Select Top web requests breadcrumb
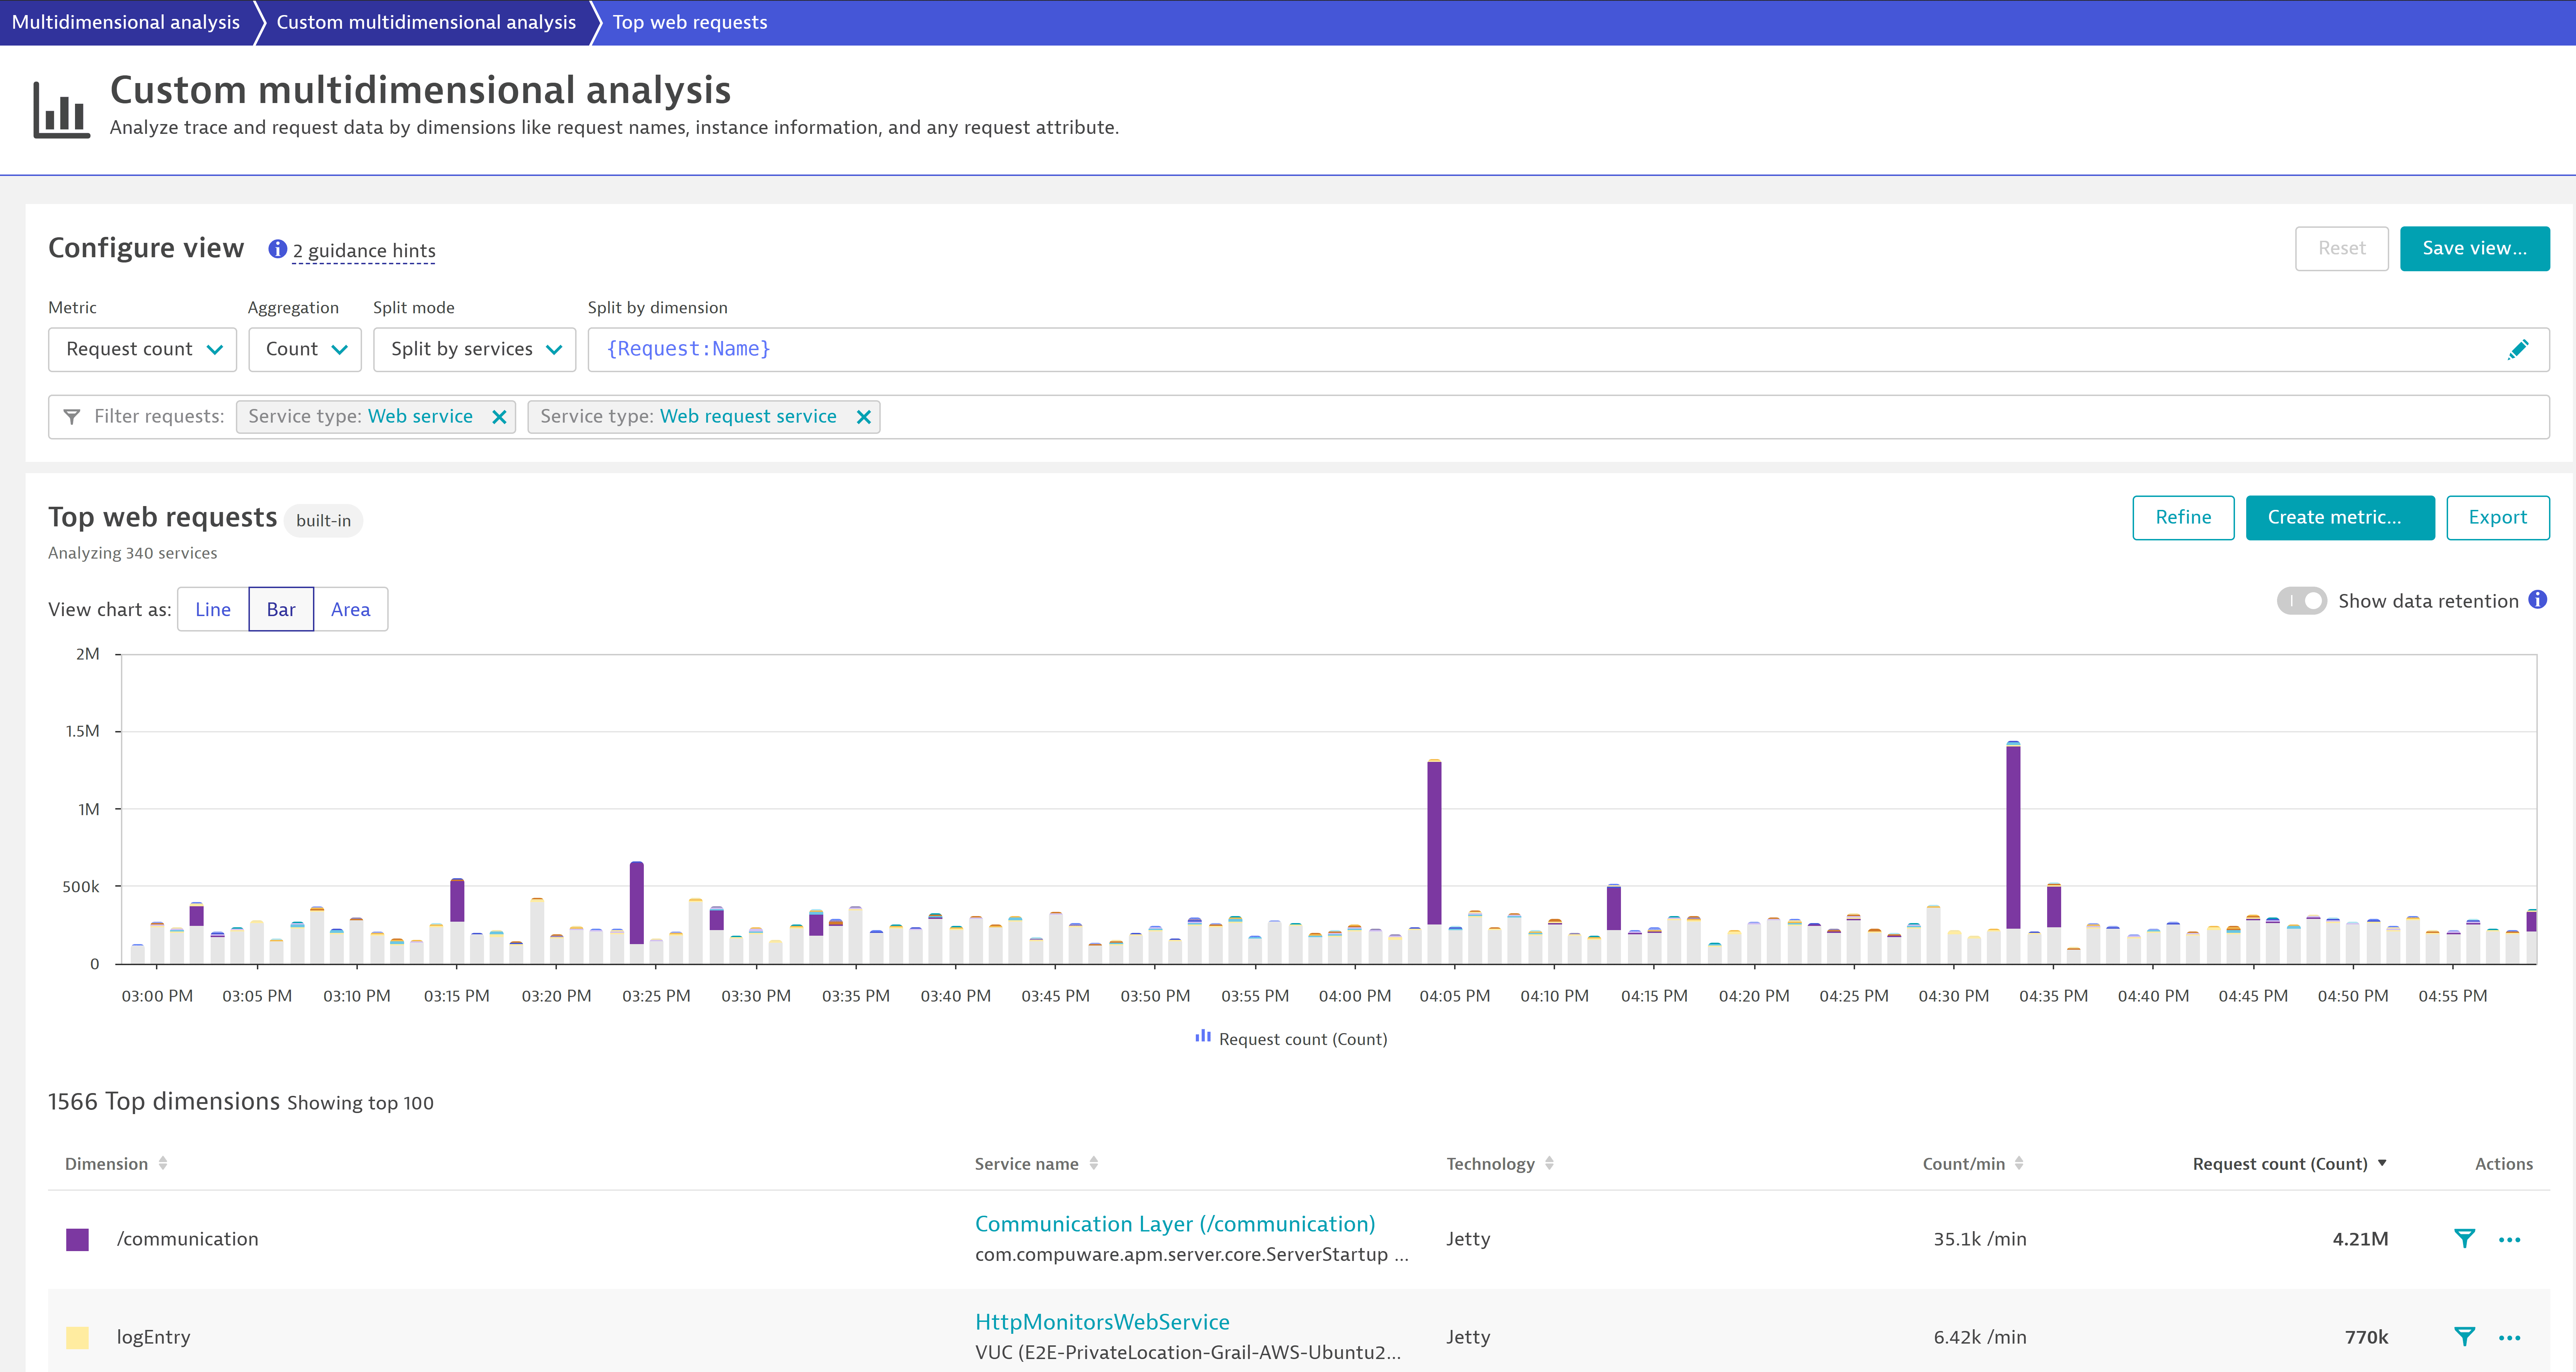The height and width of the screenshot is (1372, 2576). click(690, 22)
